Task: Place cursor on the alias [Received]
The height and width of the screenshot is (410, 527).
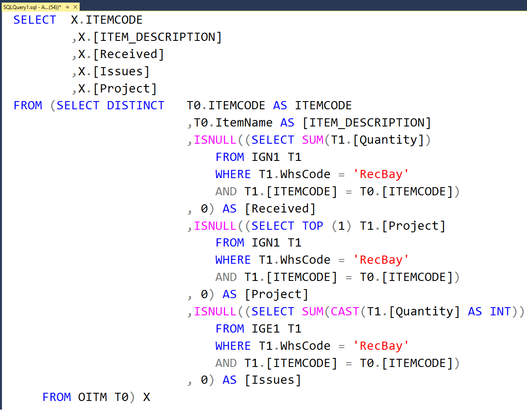Action: tap(280, 208)
